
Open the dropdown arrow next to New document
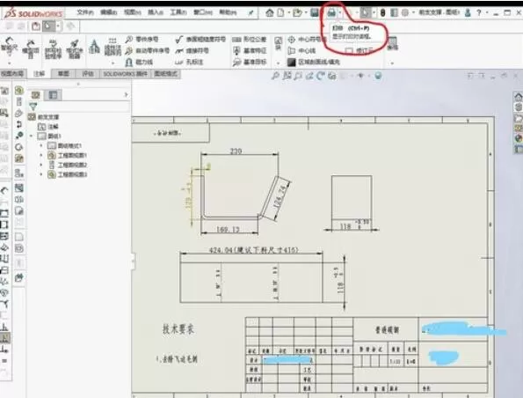click(288, 13)
